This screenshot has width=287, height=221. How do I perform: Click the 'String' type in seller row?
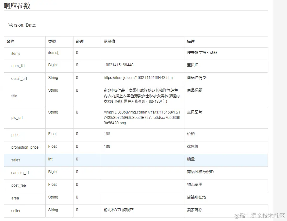[53, 210]
